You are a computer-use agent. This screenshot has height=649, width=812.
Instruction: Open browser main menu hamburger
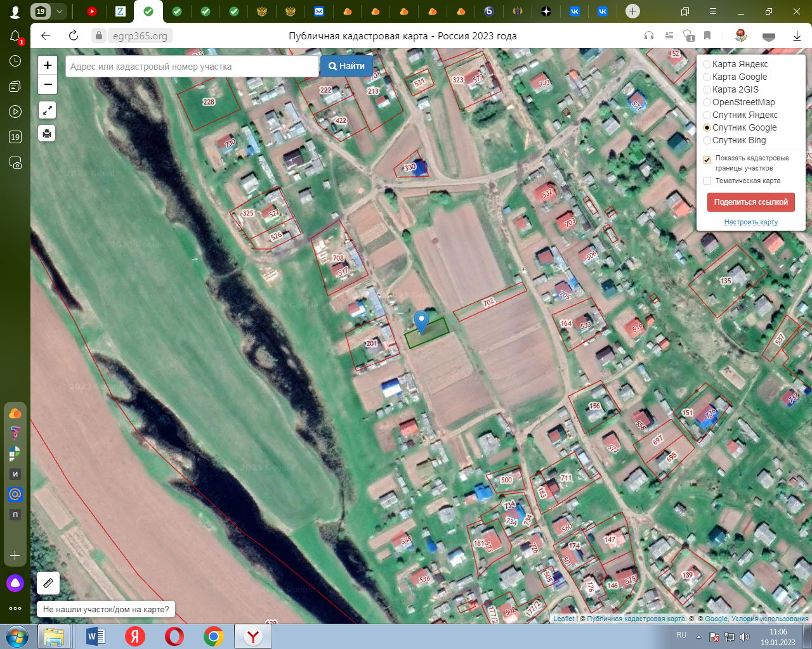click(713, 11)
